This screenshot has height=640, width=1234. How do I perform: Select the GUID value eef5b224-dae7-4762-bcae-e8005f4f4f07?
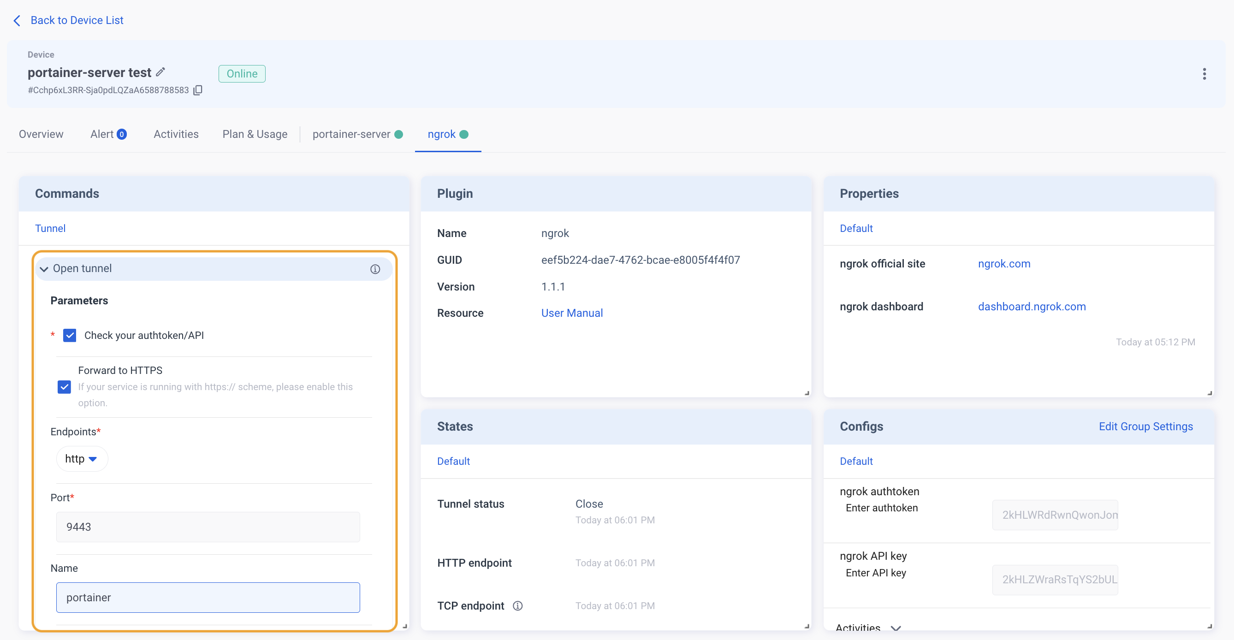641,260
